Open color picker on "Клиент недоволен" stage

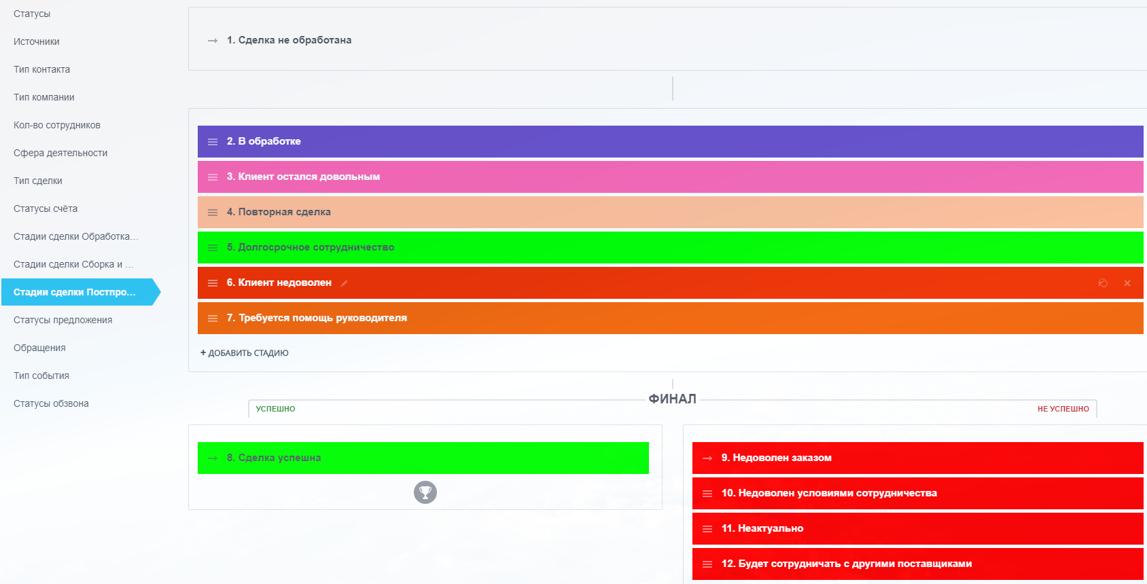pos(1103,283)
